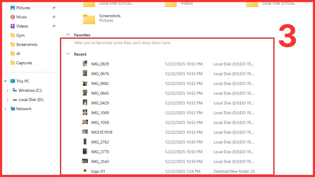Image resolution: width=315 pixels, height=177 pixels.
Task: Click Desktop\New folder (3) location
Action: click(x=234, y=171)
